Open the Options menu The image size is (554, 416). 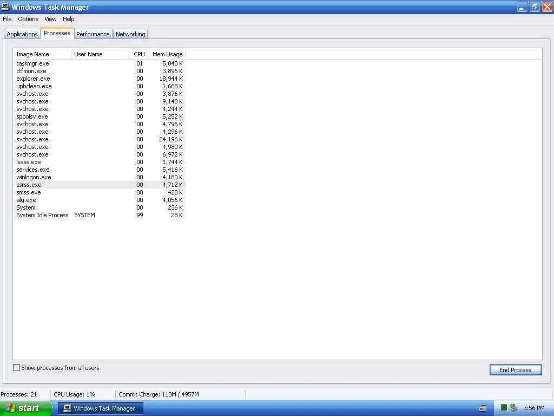tap(28, 19)
